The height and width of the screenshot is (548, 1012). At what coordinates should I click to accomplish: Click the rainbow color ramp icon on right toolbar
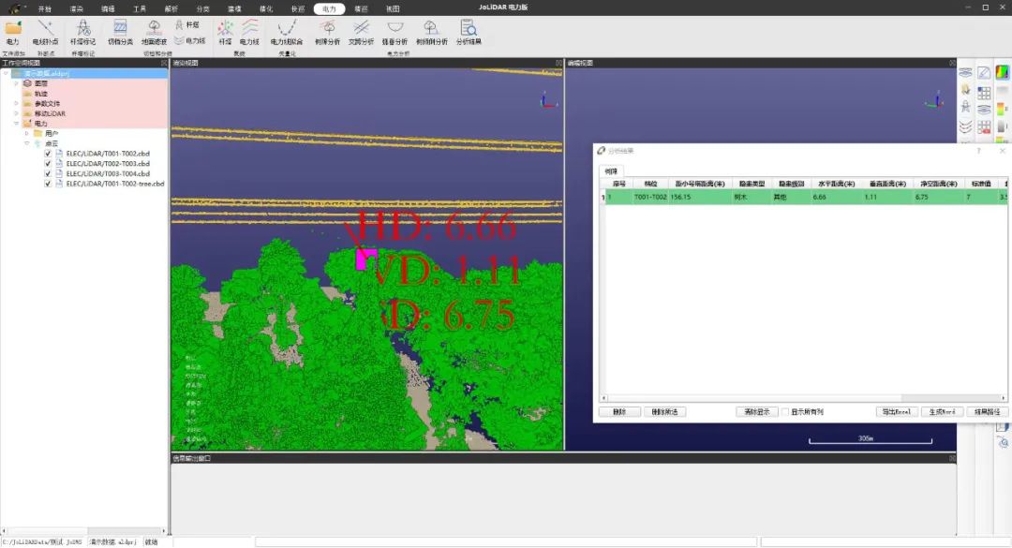coord(1003,71)
